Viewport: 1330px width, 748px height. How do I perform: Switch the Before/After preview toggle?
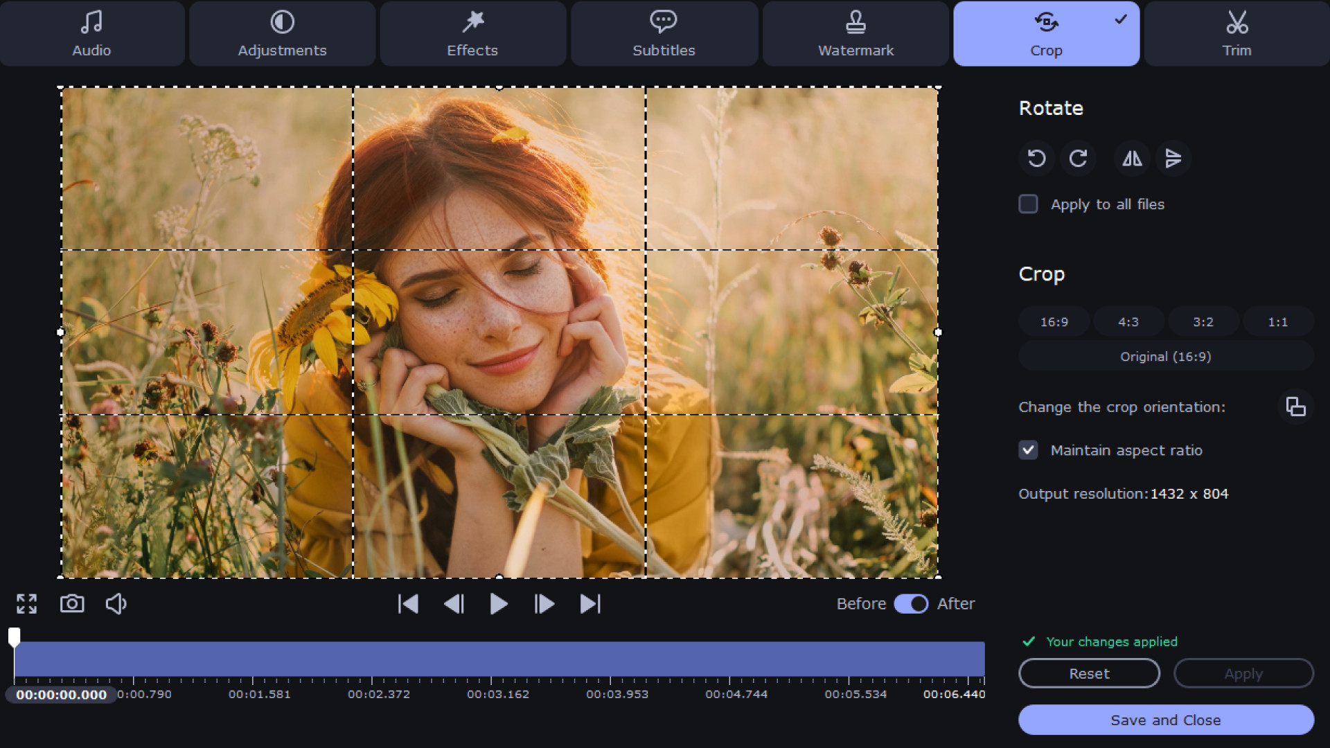pos(912,604)
